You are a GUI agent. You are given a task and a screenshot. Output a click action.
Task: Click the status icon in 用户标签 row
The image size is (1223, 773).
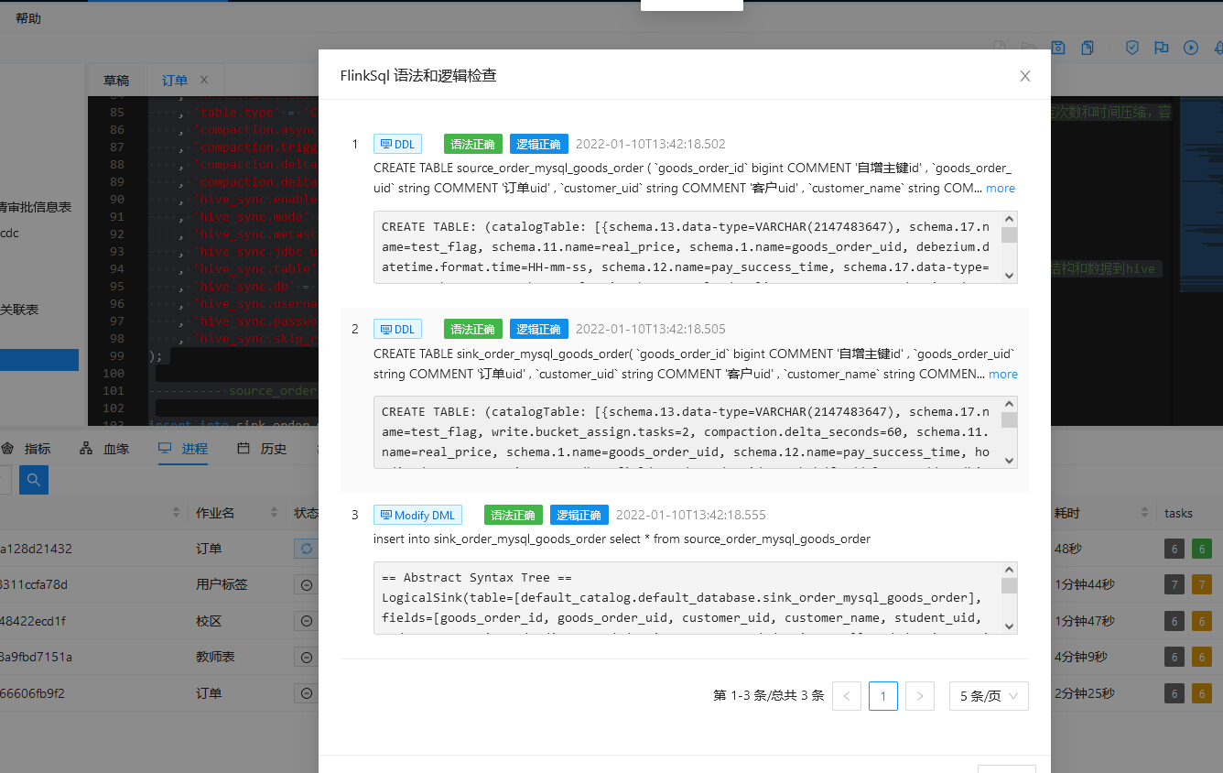tap(307, 584)
